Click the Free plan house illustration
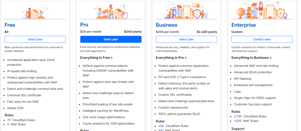301x131 pixels. 34,13
